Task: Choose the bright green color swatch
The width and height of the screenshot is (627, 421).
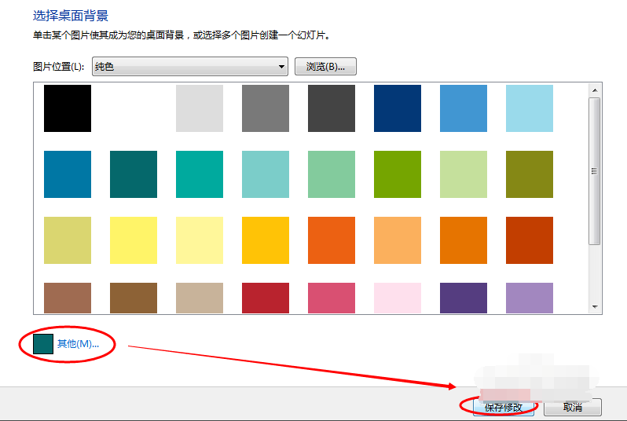Action: pyautogui.click(x=398, y=174)
